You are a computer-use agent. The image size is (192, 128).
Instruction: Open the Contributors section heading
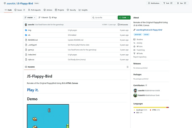(140, 85)
